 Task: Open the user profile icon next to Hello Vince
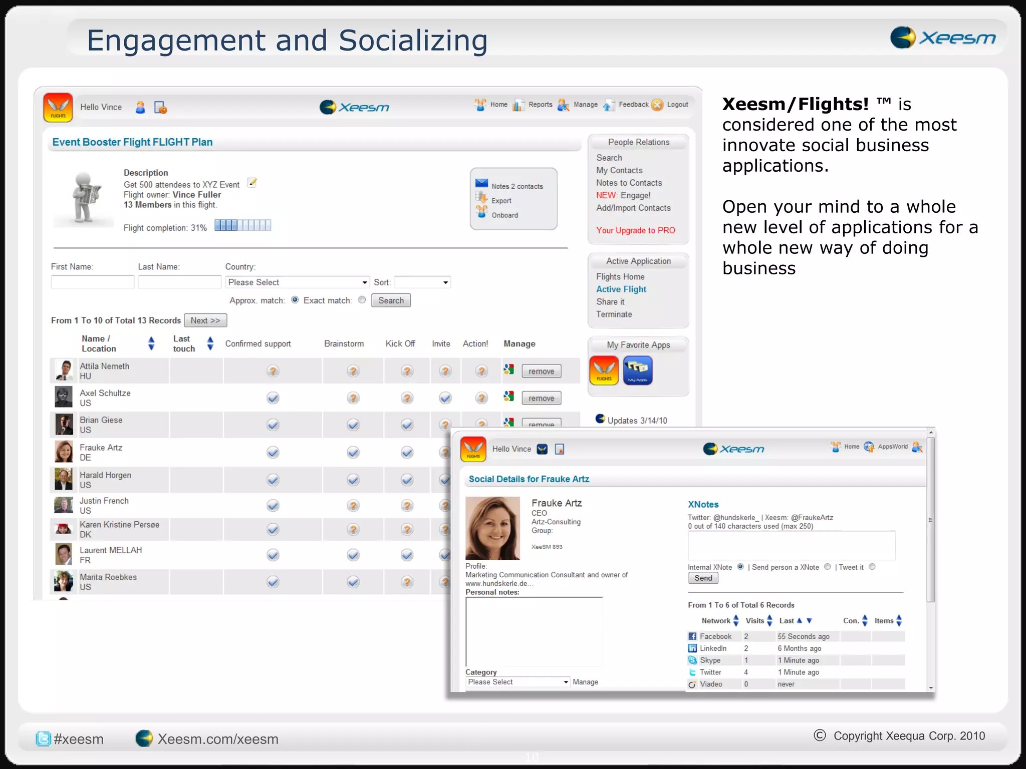tap(141, 107)
